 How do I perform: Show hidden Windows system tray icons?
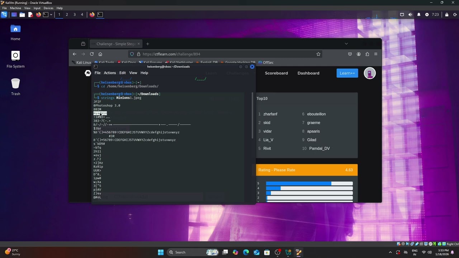click(391, 252)
